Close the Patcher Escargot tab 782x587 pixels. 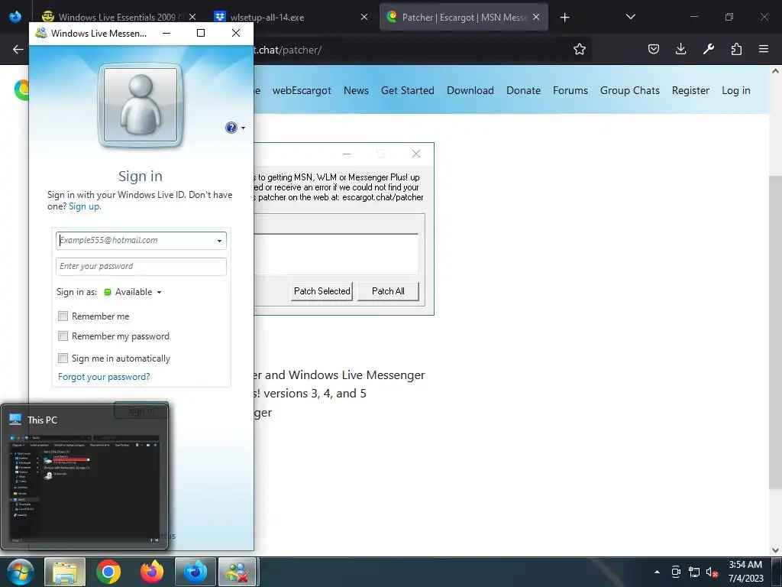pos(536,17)
